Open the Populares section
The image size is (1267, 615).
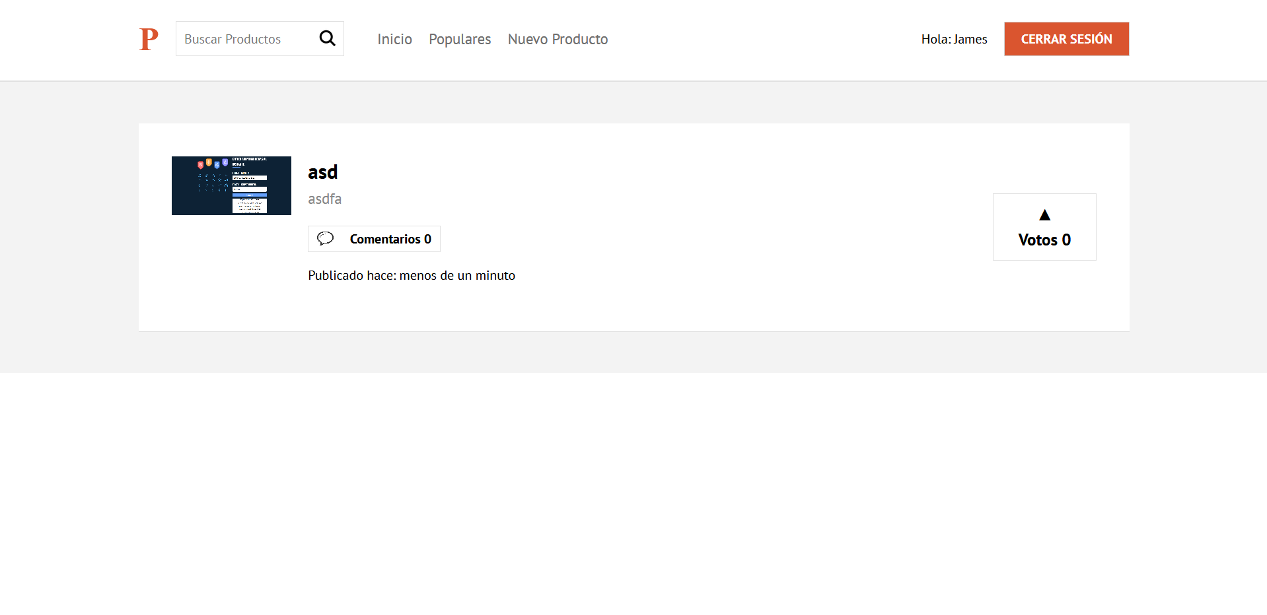click(x=460, y=40)
